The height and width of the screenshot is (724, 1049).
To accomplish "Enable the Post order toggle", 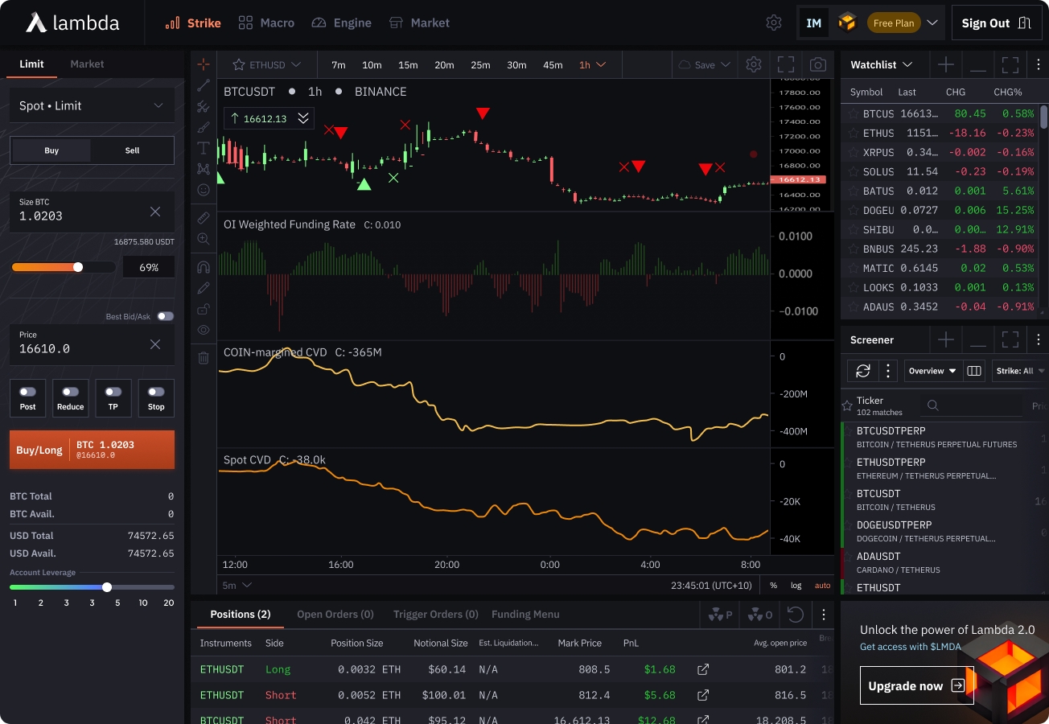I will [x=28, y=392].
